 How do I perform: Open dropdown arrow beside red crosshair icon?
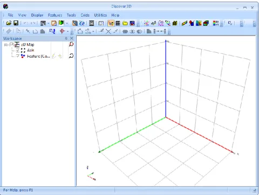click(x=67, y=31)
